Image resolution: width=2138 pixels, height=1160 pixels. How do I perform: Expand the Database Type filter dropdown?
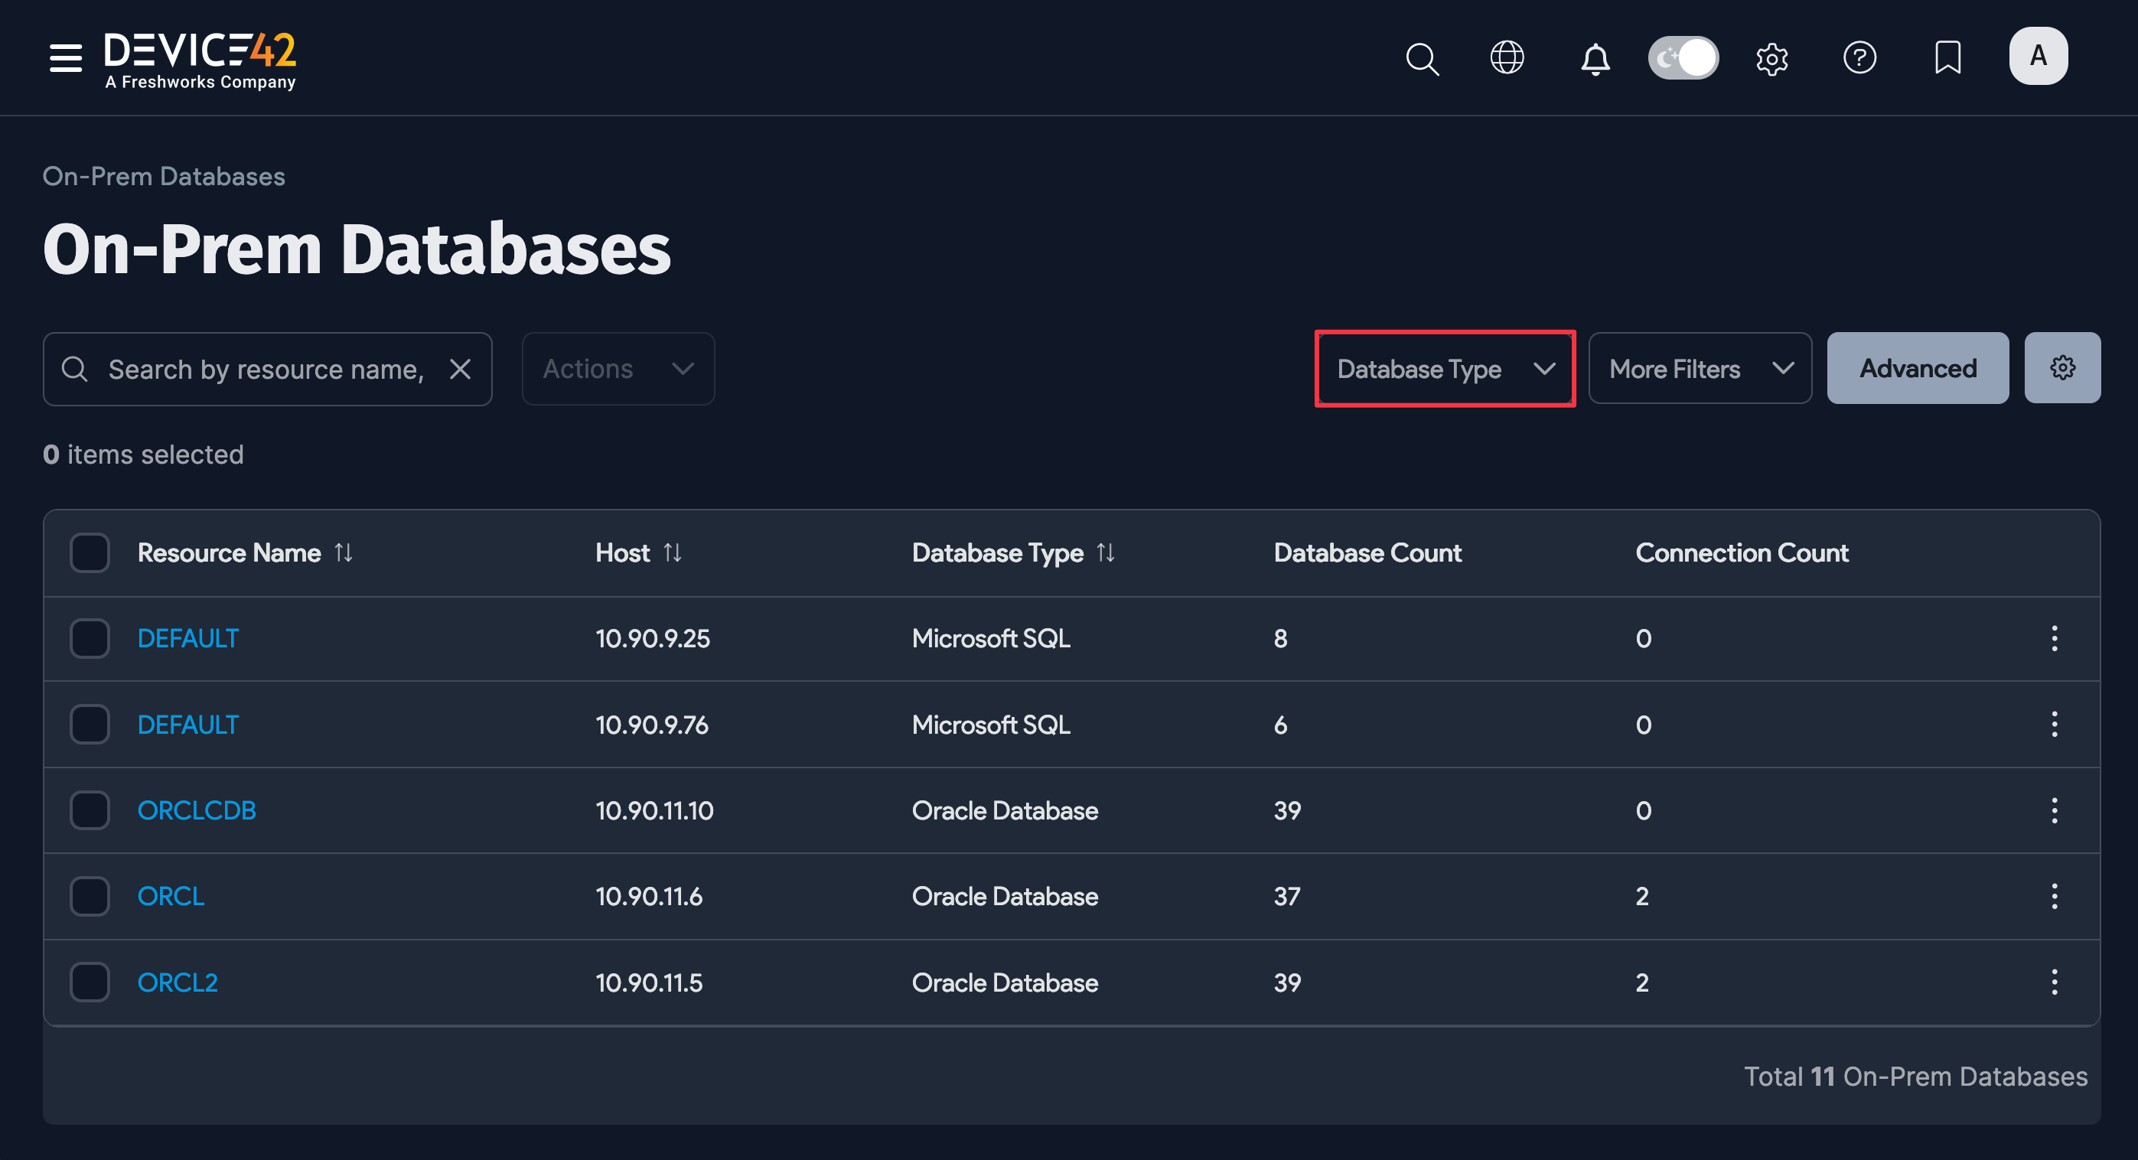[x=1444, y=368]
